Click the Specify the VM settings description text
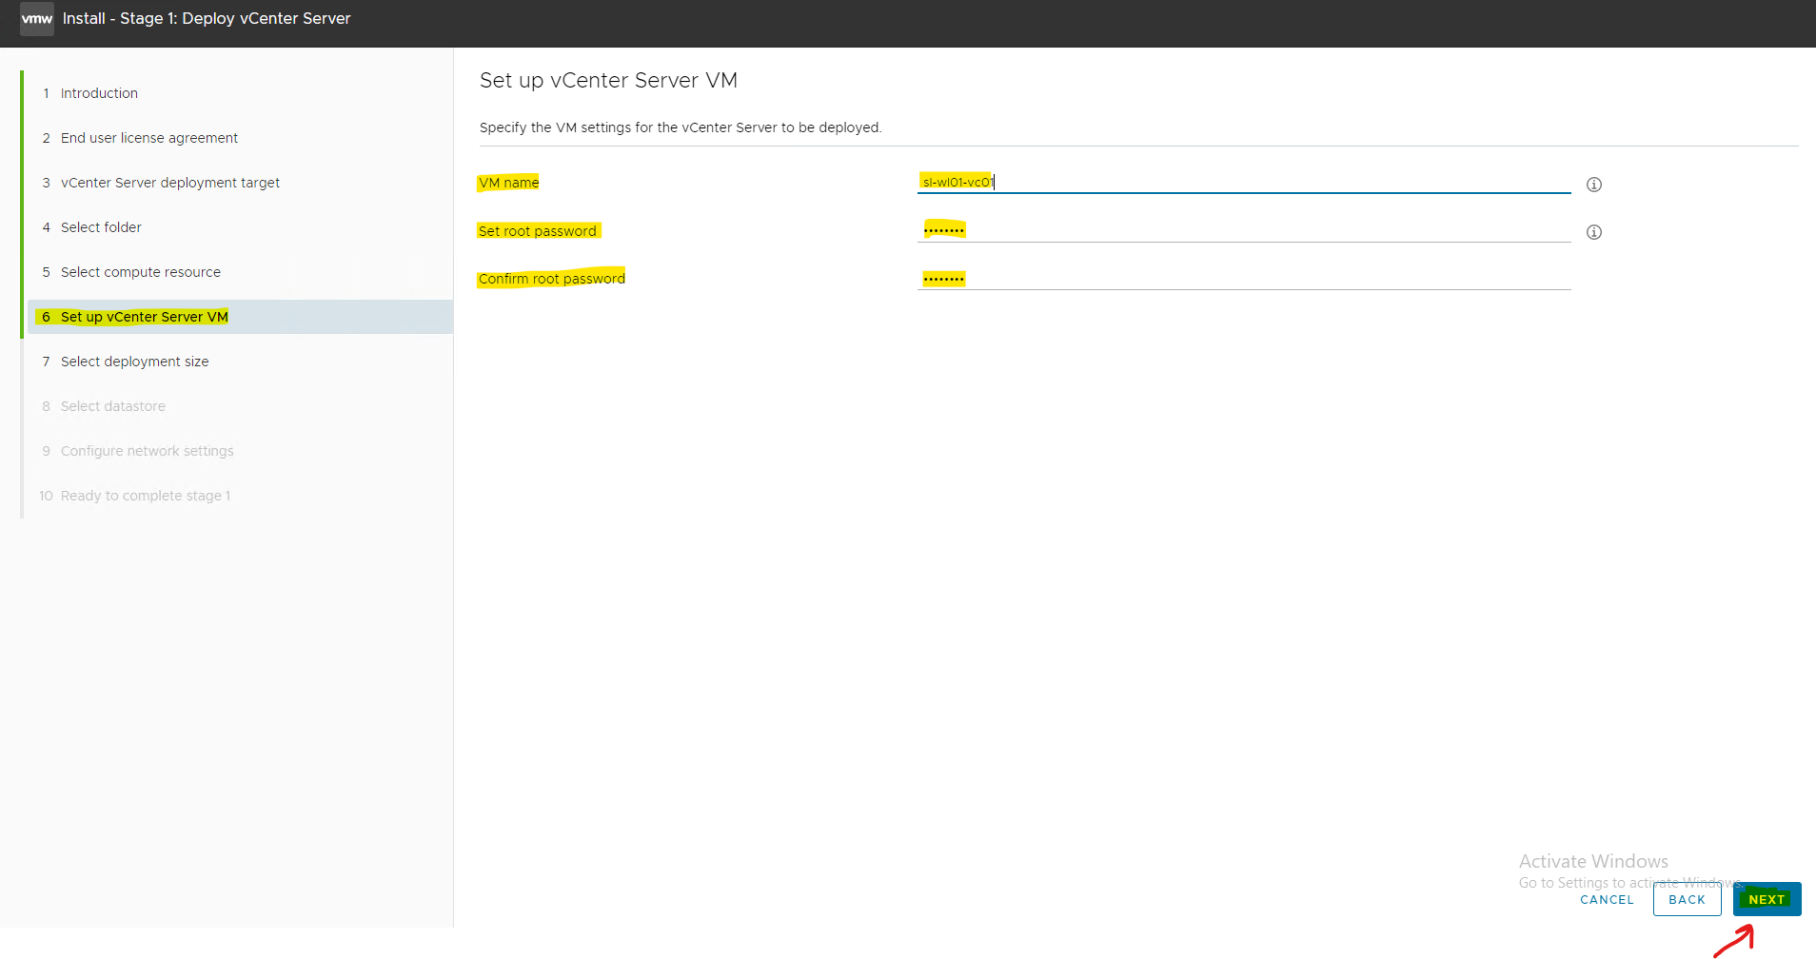This screenshot has height=959, width=1816. pyautogui.click(x=681, y=127)
